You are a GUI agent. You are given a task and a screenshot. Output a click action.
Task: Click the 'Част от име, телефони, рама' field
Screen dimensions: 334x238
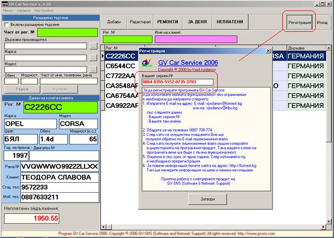tap(69, 81)
